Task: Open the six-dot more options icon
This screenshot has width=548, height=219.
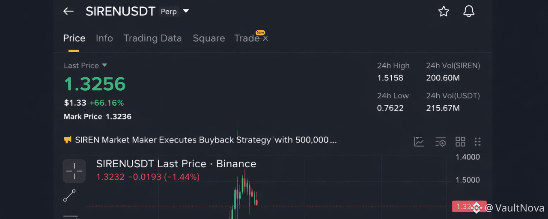Action: (478, 142)
